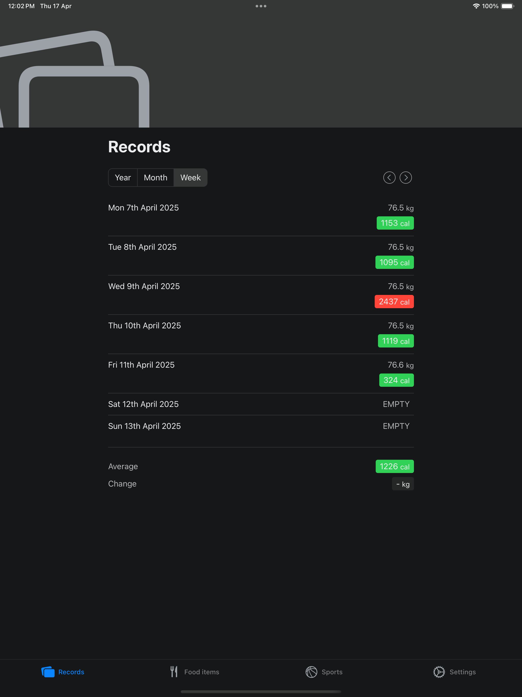Image resolution: width=522 pixels, height=697 pixels.
Task: Tap the Thu 17 Apr date
Action: pos(56,6)
